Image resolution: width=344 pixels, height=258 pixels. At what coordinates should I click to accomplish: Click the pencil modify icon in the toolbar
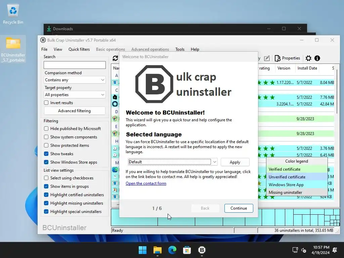(267, 58)
